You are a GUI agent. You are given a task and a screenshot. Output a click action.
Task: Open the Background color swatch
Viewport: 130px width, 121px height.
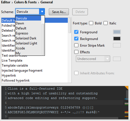click(x=117, y=39)
